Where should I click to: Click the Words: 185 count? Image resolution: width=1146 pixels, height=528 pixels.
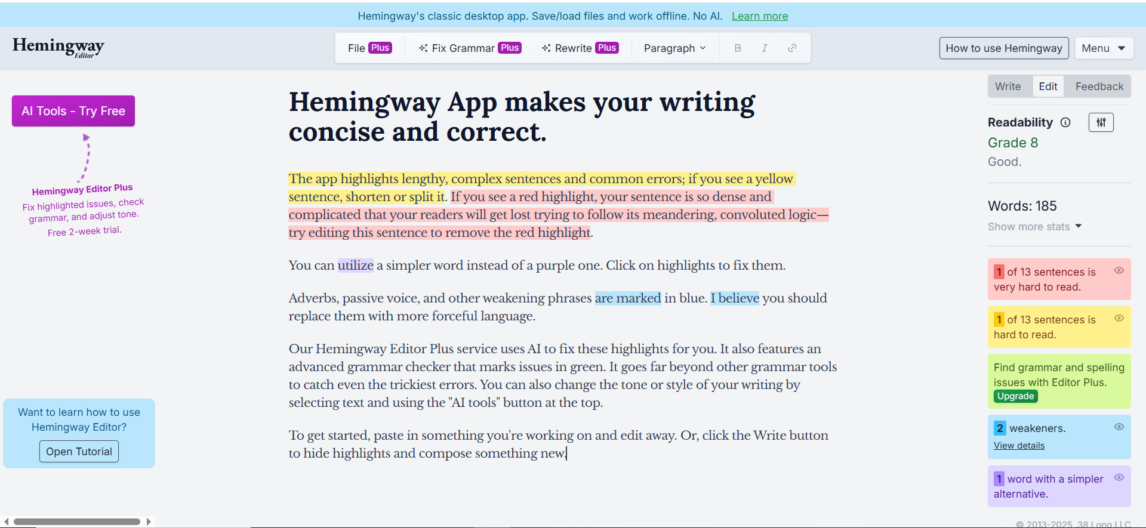[x=1022, y=206]
